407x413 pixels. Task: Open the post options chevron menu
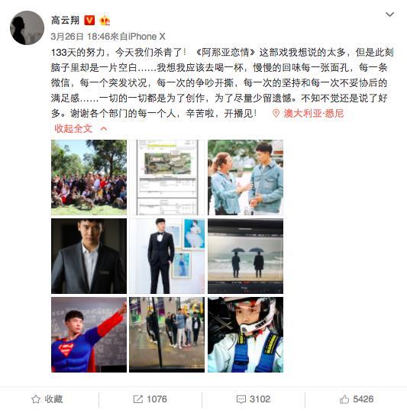click(x=389, y=15)
